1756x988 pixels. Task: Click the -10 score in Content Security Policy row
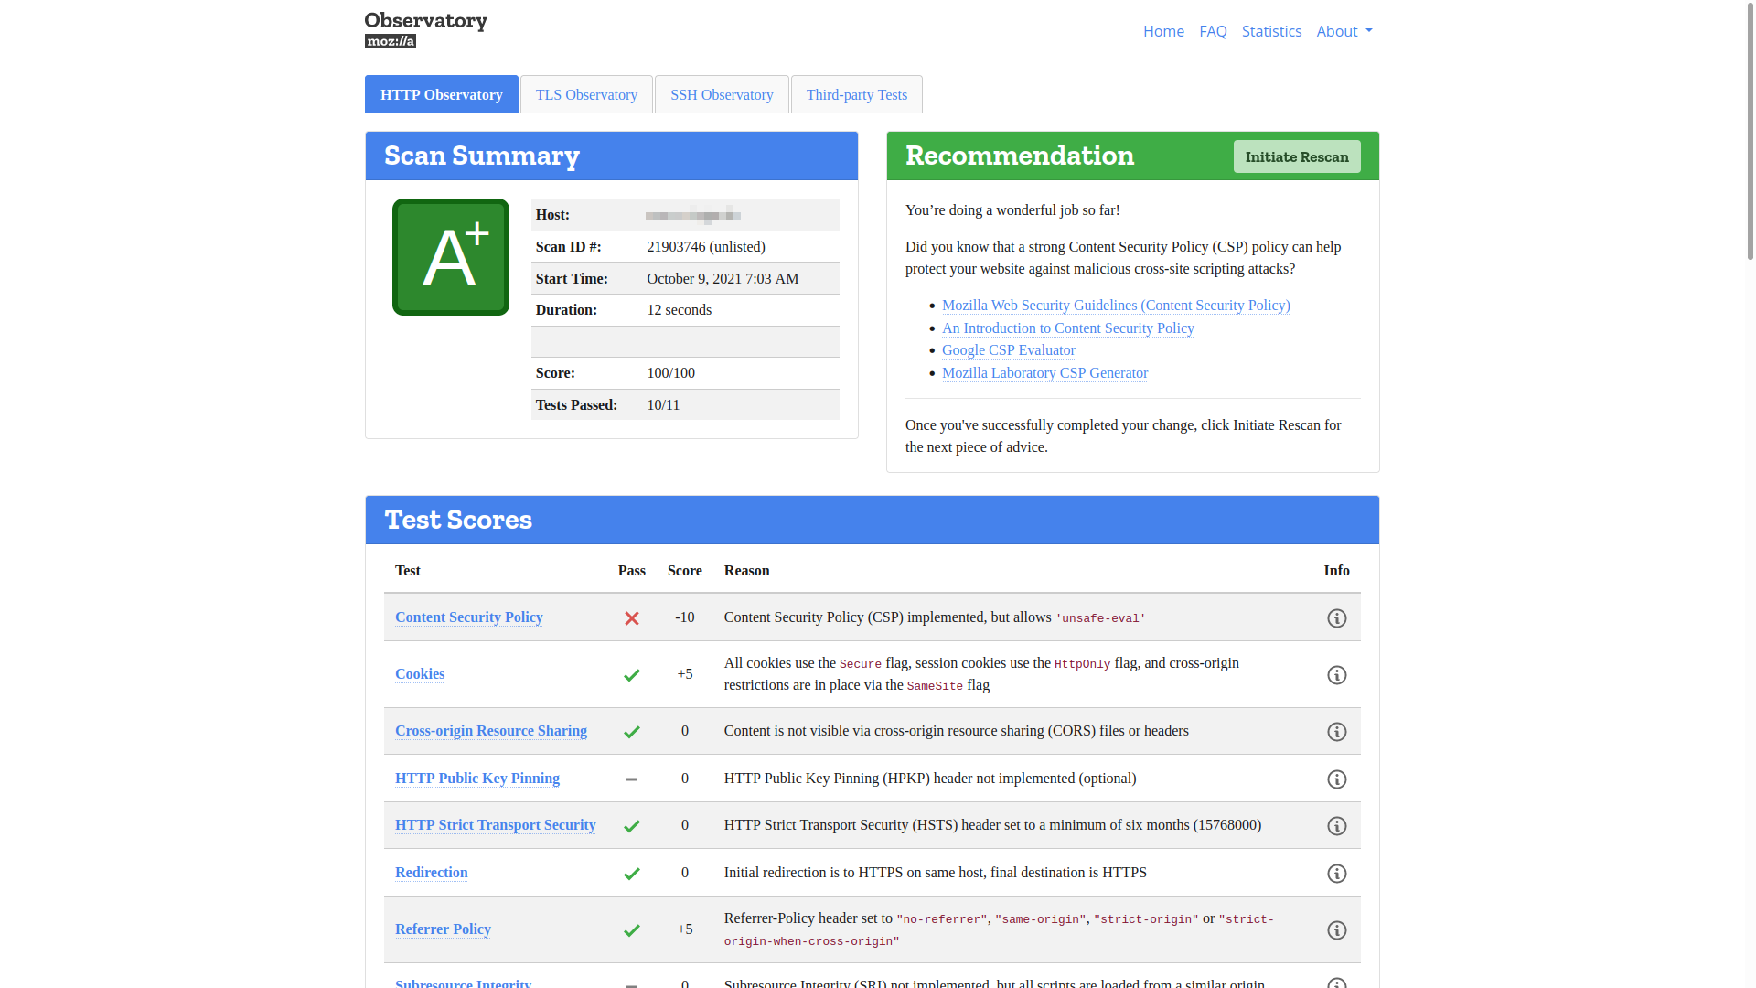[685, 617]
